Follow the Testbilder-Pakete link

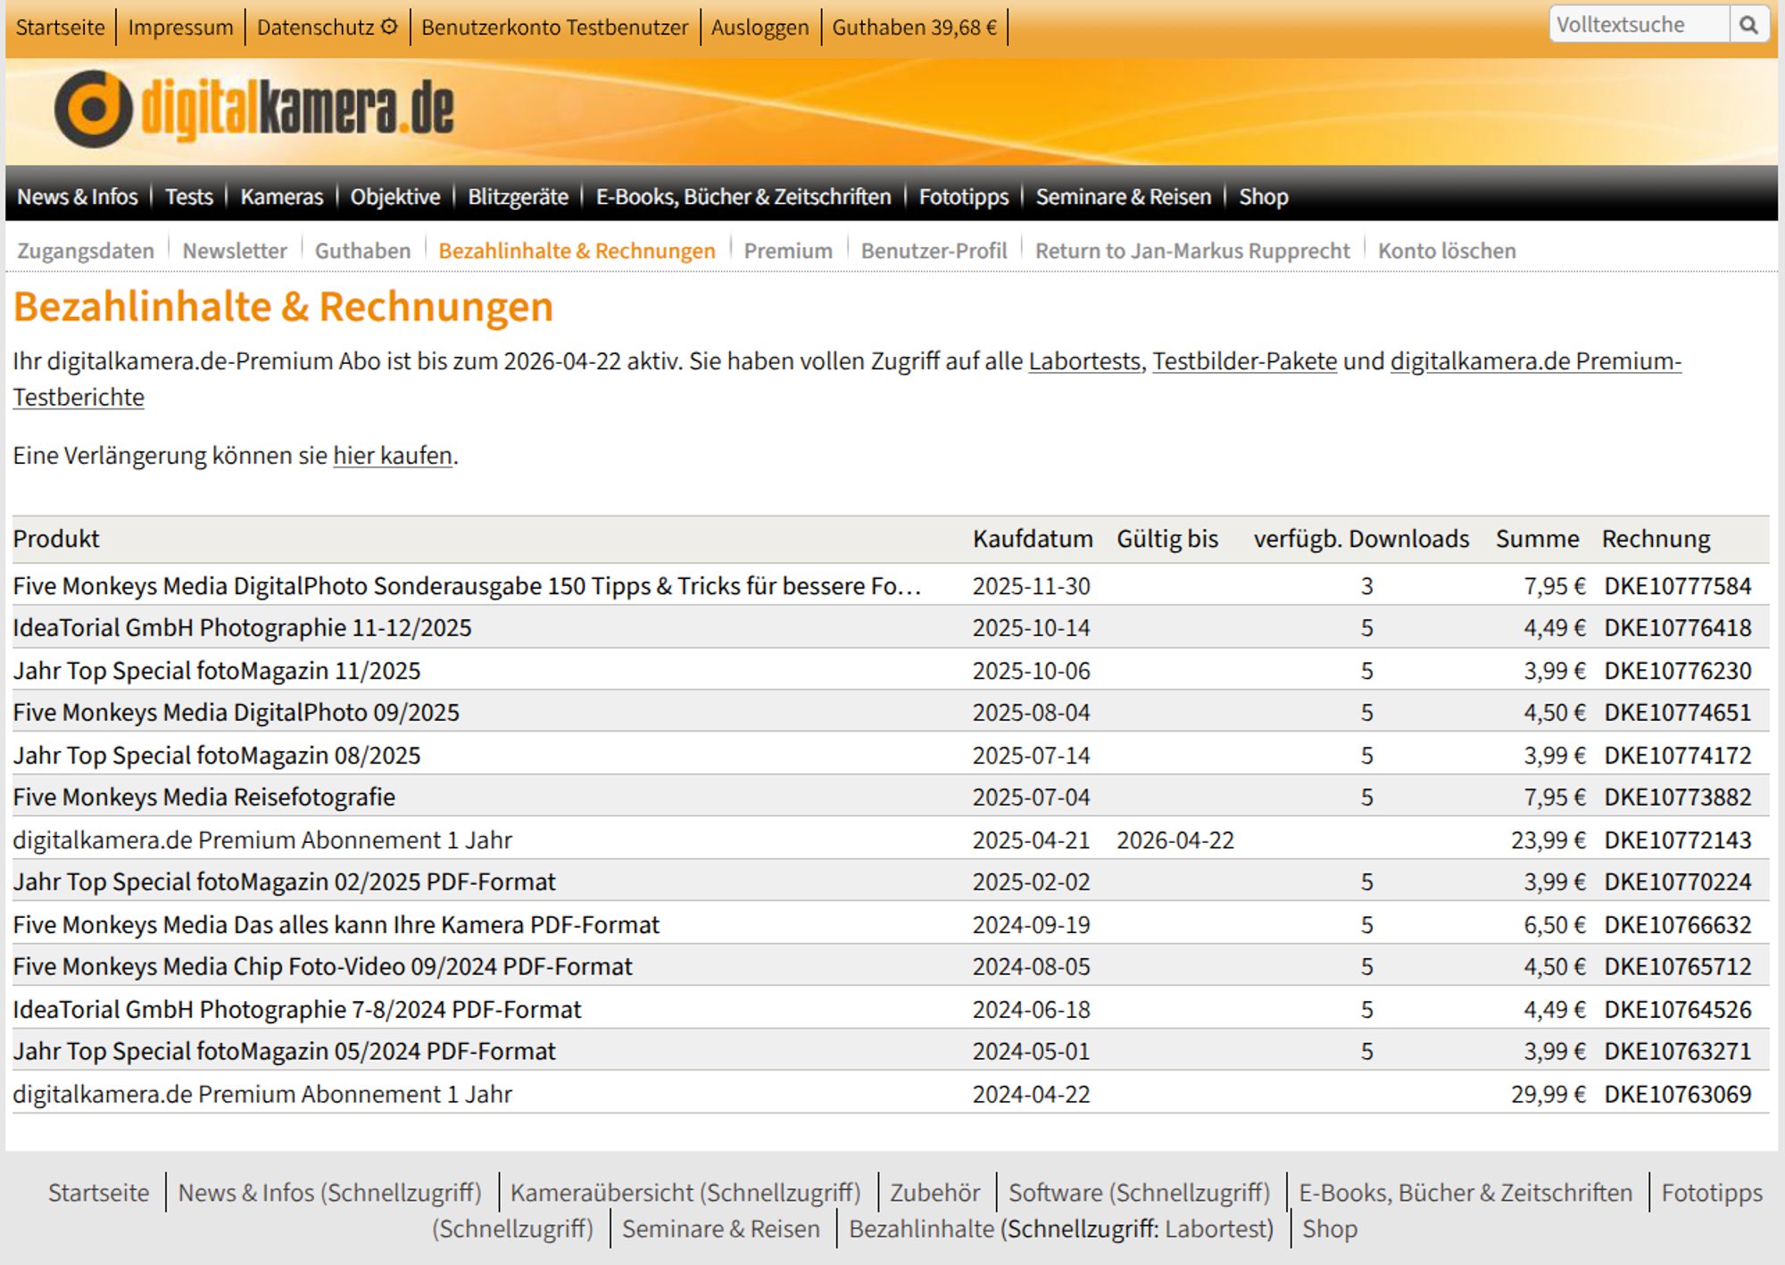1244,361
